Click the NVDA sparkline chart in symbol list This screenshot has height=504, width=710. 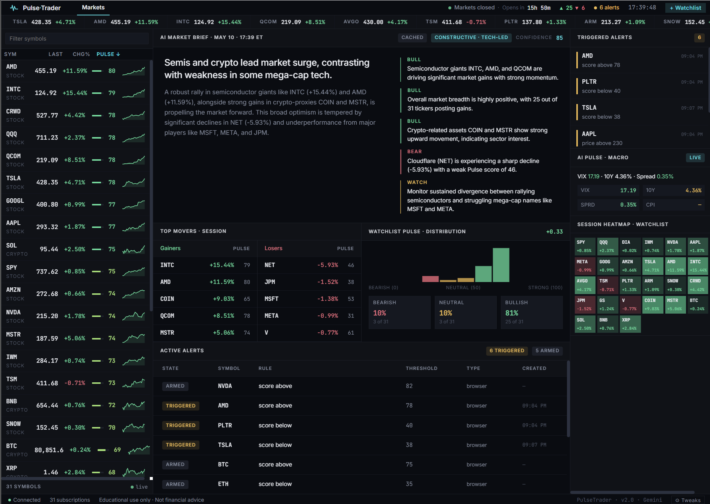pos(134,316)
